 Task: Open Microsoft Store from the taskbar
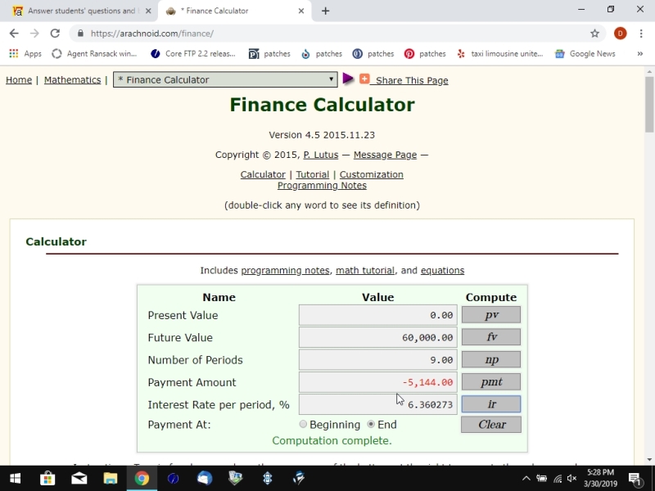[47, 478]
